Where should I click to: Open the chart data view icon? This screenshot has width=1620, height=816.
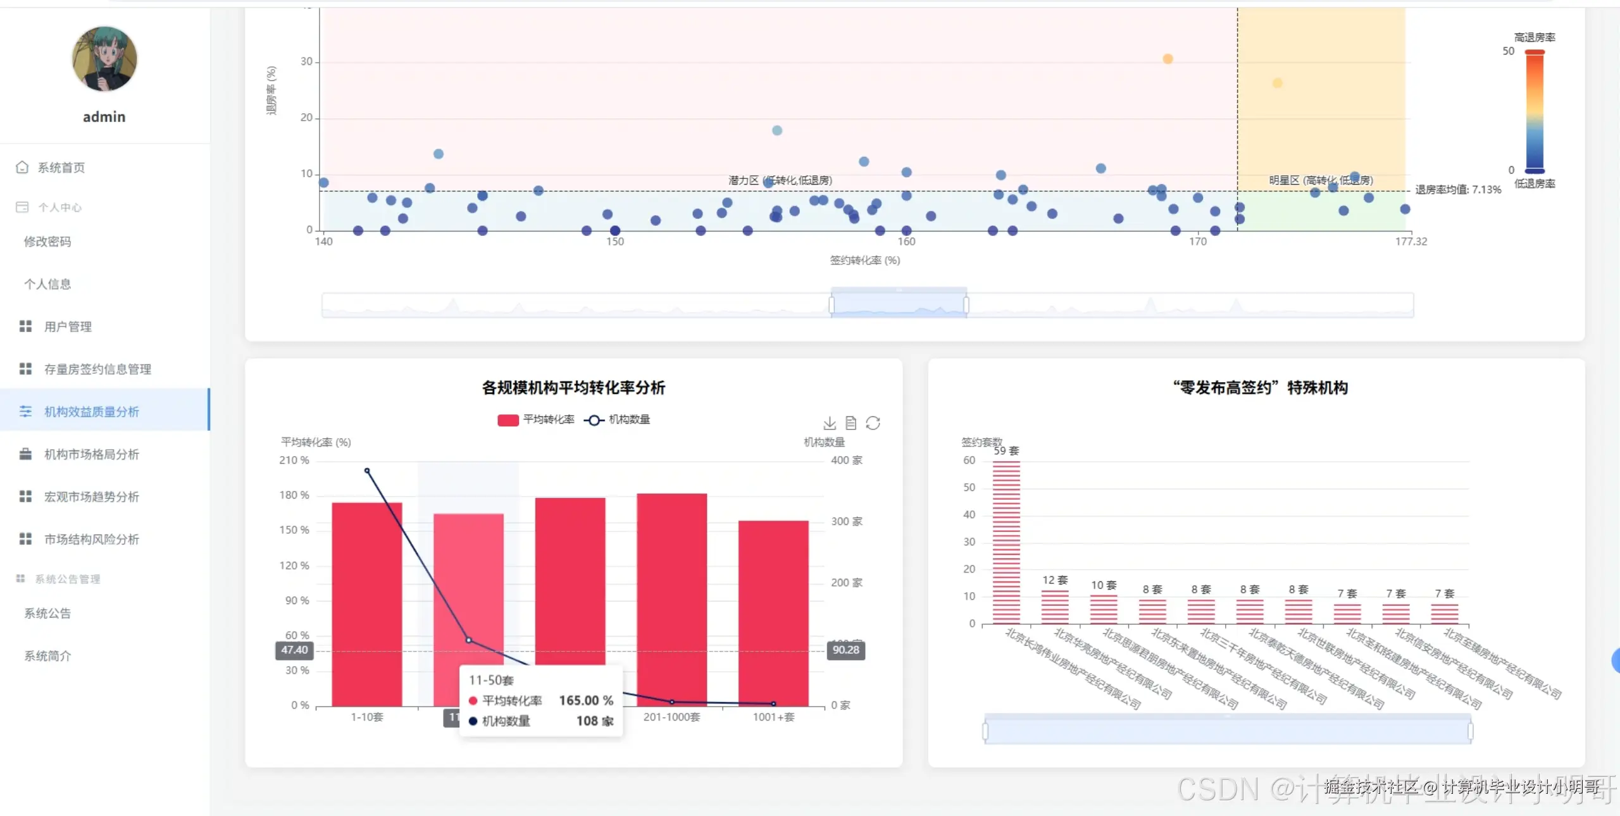851,423
